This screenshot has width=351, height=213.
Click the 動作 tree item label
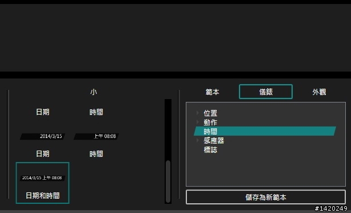coord(210,122)
